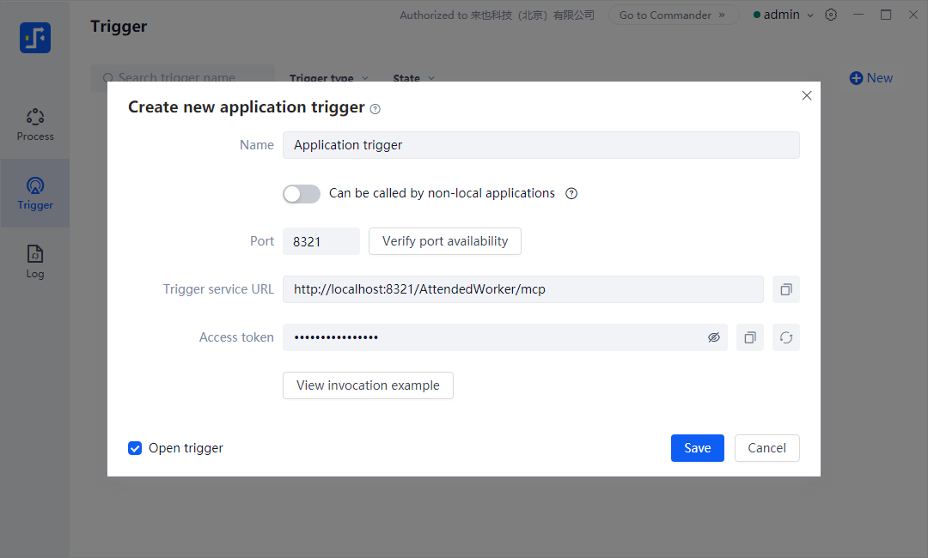Save the new application trigger
928x558 pixels.
(697, 448)
